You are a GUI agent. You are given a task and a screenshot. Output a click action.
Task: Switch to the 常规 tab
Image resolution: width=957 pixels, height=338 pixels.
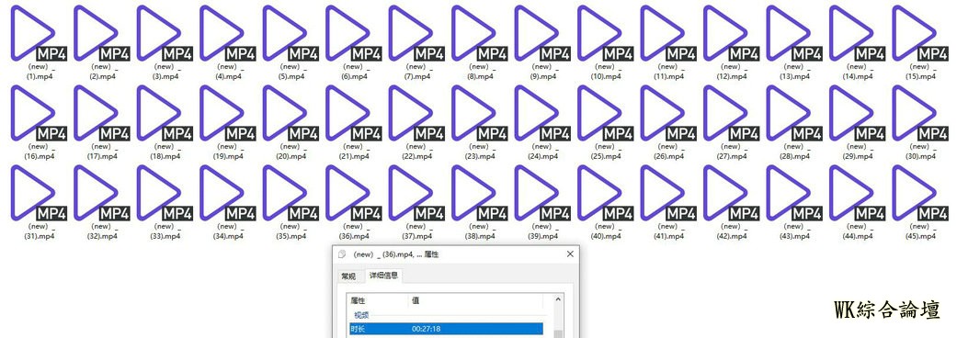348,276
